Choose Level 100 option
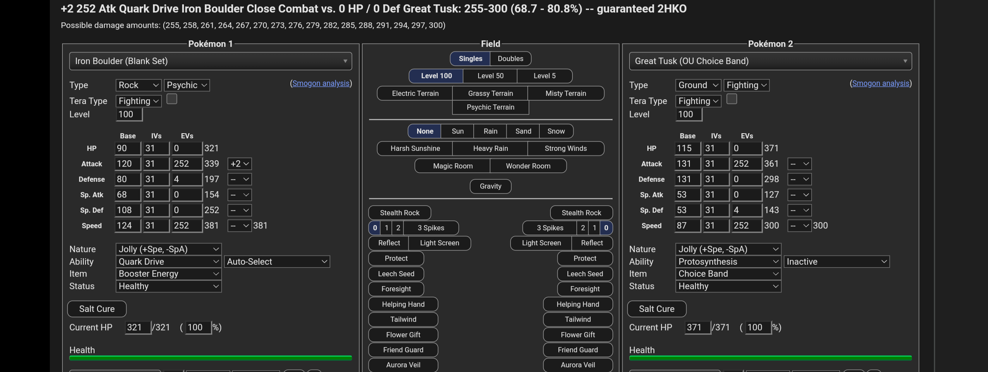Viewport: 988px width, 372px height. coord(436,76)
